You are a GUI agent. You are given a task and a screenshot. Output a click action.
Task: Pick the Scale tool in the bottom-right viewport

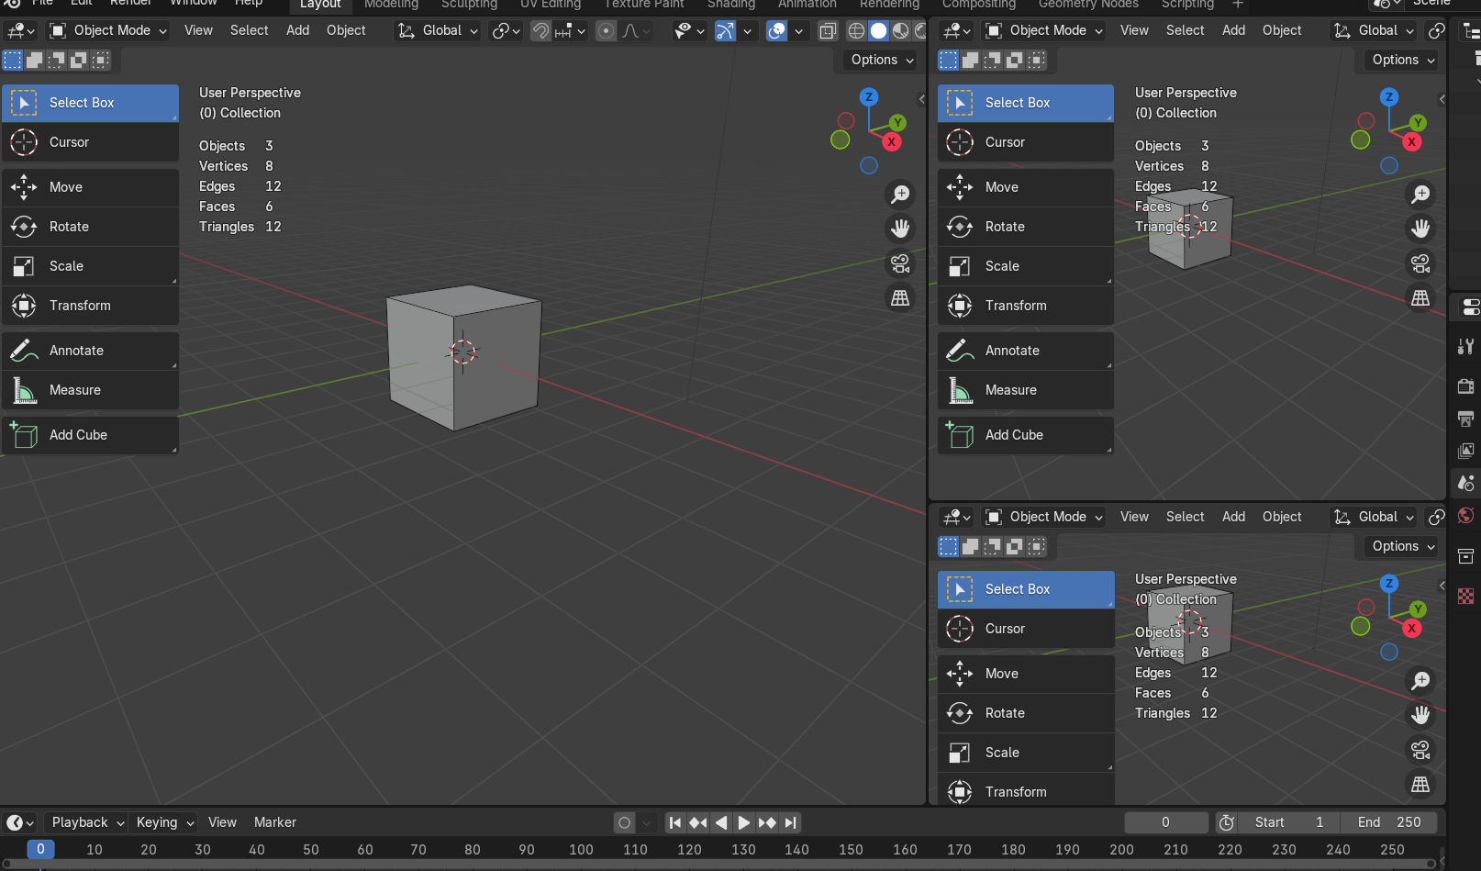[1026, 753]
